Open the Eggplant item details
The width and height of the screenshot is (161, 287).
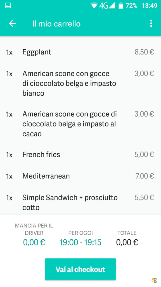[37, 52]
